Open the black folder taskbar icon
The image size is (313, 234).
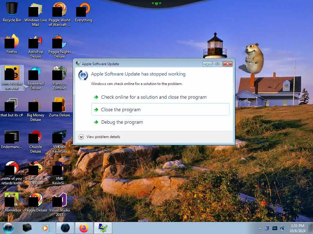click(27, 228)
